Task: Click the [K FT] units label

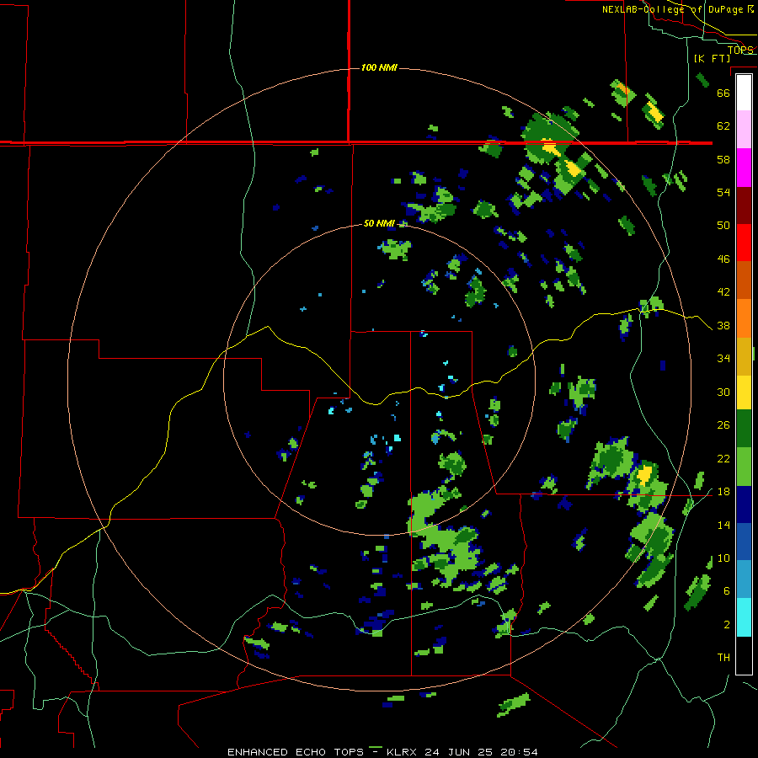Action: tap(712, 58)
